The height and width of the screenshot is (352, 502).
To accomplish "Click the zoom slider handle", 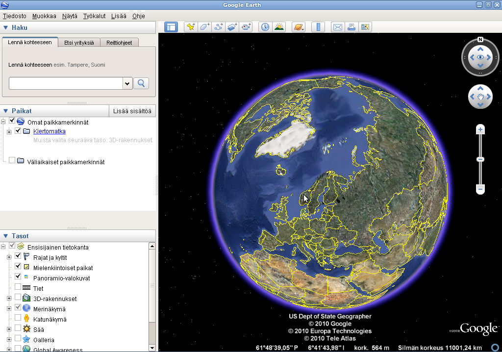I will (480, 159).
